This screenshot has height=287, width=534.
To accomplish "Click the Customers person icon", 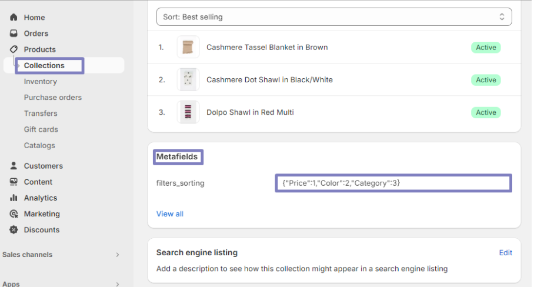I will pos(14,166).
